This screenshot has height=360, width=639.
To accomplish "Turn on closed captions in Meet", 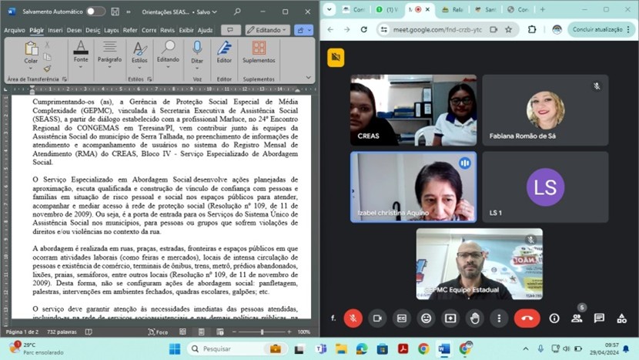I will (402, 318).
